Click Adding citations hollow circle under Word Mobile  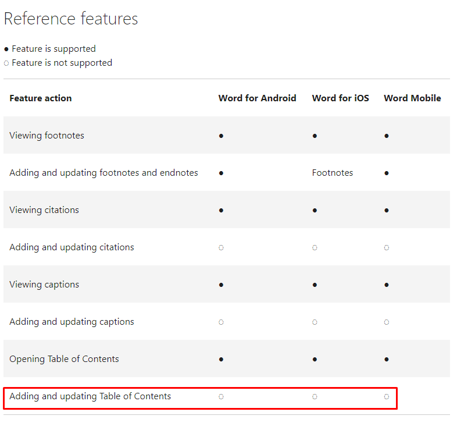[x=387, y=248]
